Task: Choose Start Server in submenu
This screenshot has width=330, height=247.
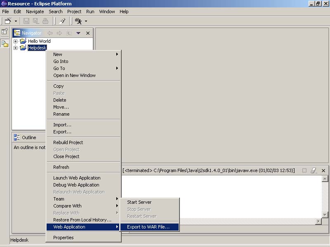Action: pos(150,202)
